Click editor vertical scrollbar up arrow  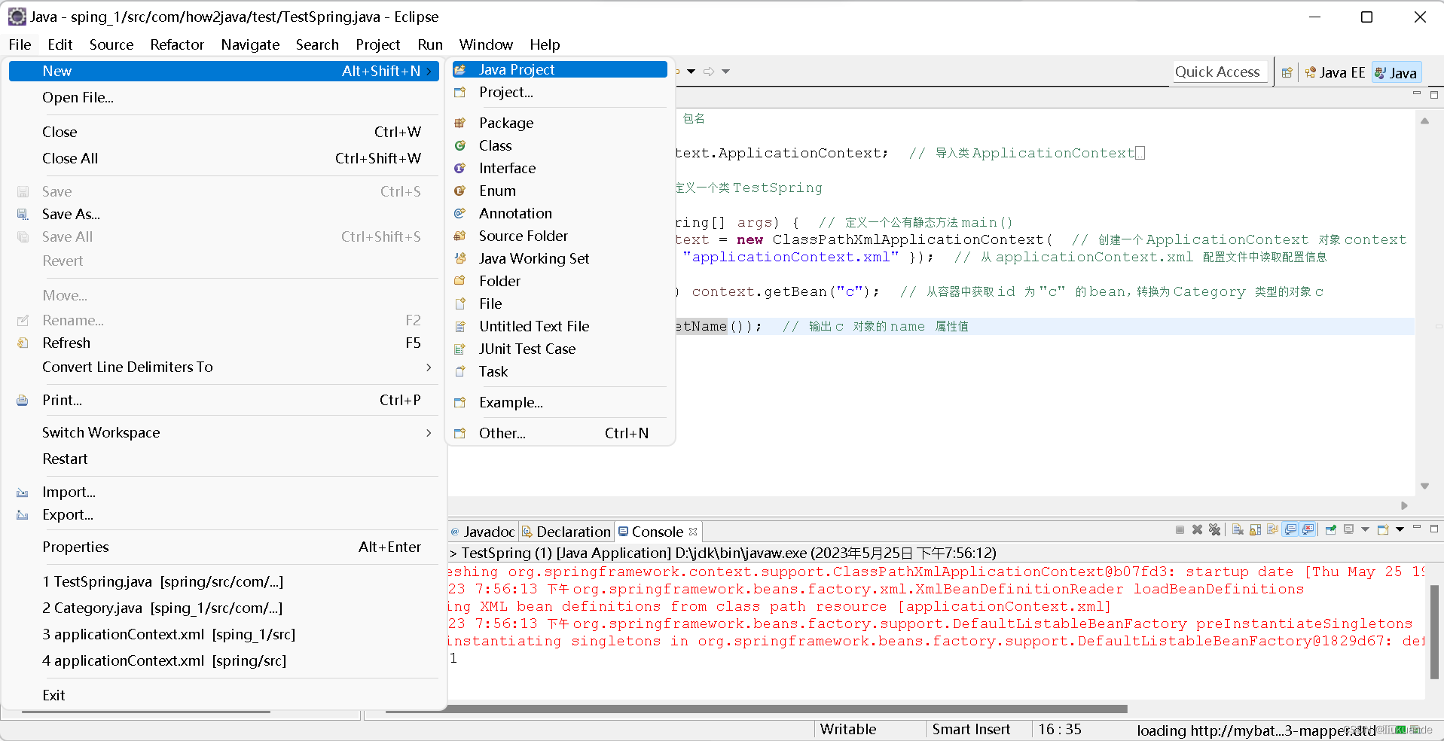tap(1424, 120)
